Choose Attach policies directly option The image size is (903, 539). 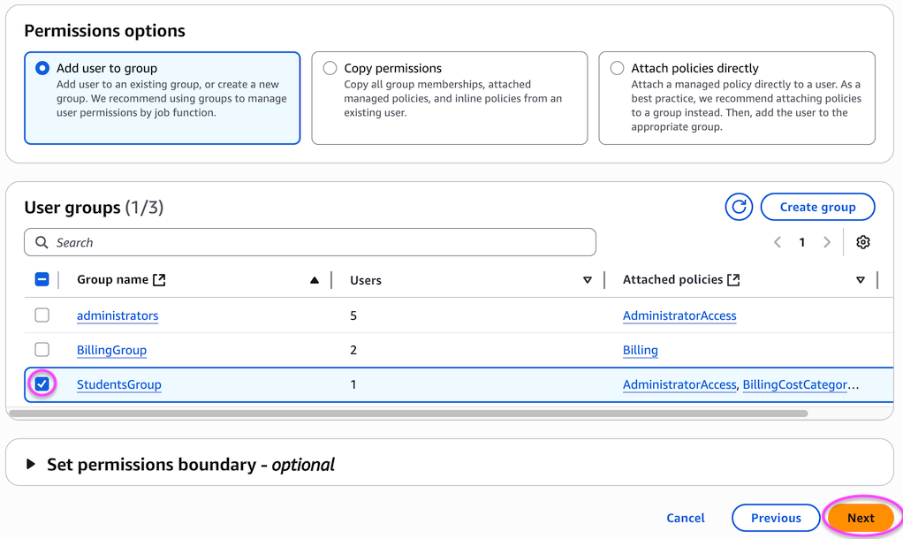click(x=617, y=68)
